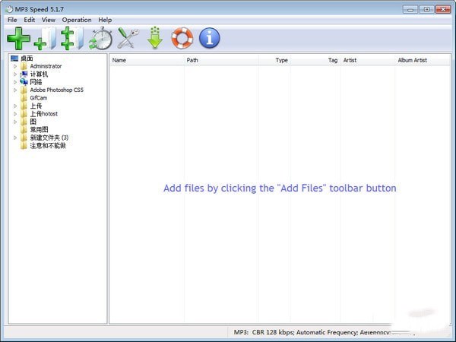
Task: Select the GifCam folder label
Action: click(39, 98)
